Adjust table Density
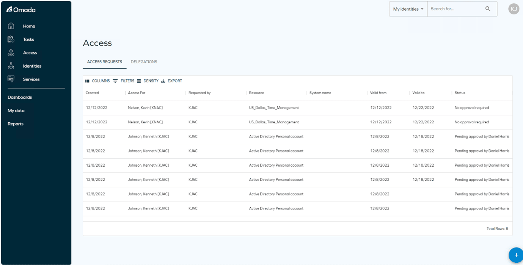 click(x=148, y=80)
